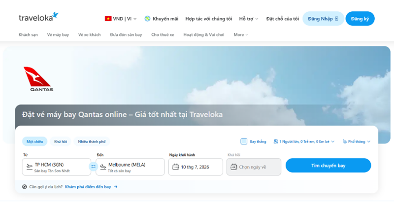
Task: Select the Khứ hồi trip type
Action: point(61,141)
